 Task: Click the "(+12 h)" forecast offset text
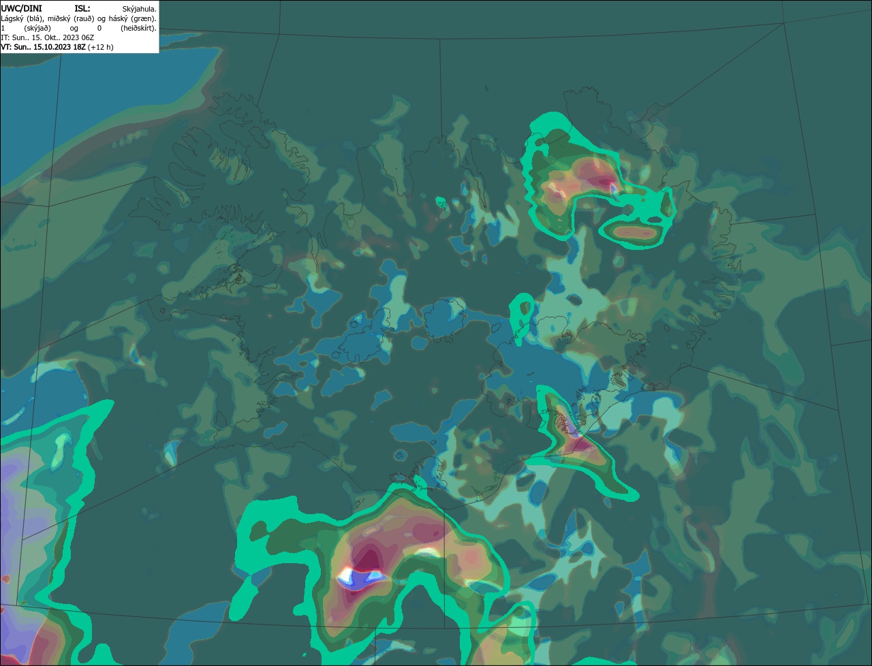(101, 47)
